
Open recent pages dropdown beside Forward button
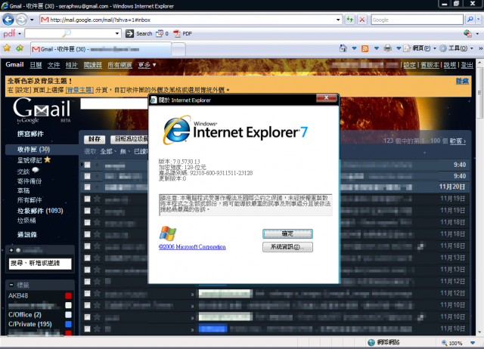tap(32, 20)
